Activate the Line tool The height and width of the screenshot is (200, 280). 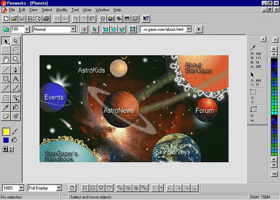pyautogui.click(x=6, y=70)
